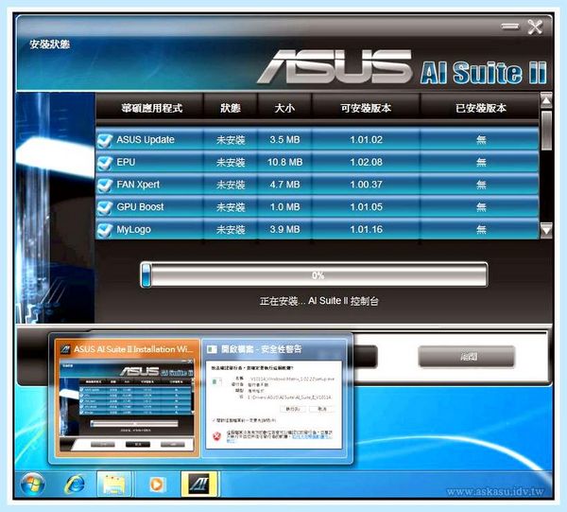Click 未安裝 status in EPU row

pos(231,163)
